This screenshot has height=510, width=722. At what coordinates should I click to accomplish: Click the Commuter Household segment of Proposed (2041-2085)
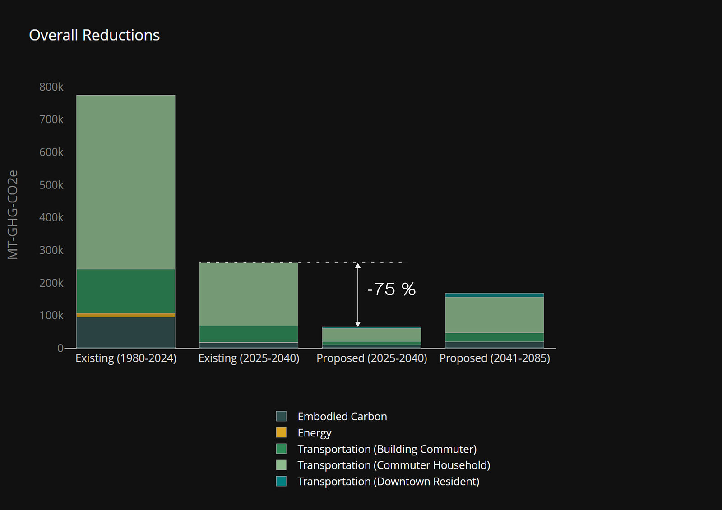(x=494, y=315)
